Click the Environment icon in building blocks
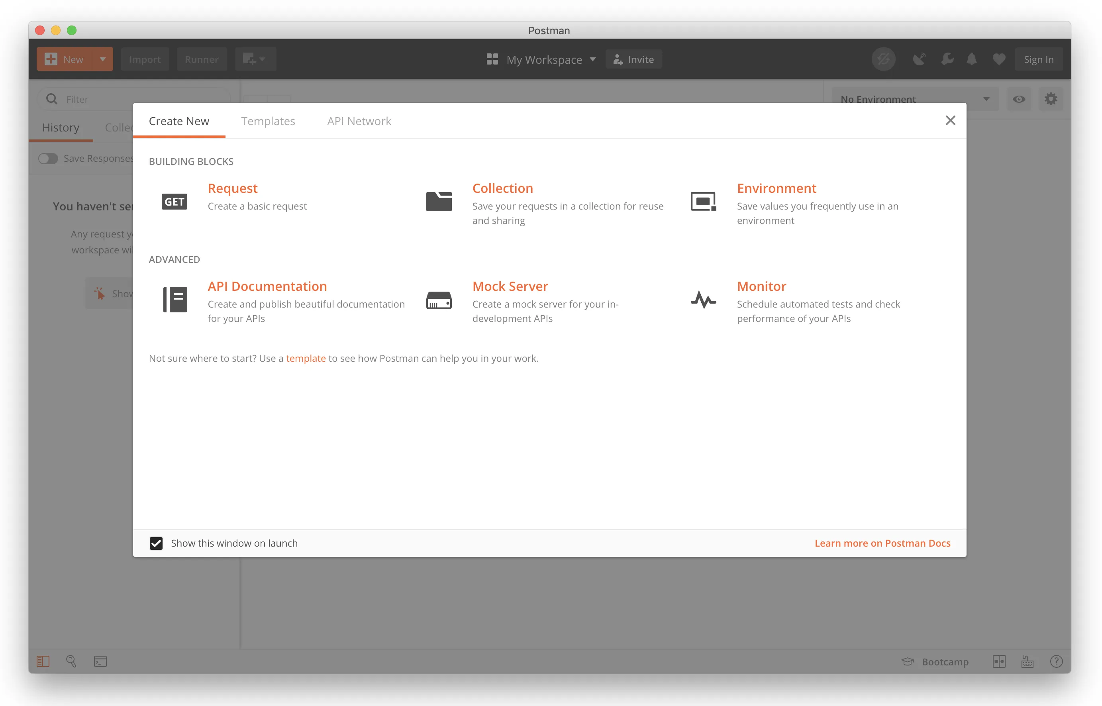Screen dimensions: 1102x706 click(x=703, y=202)
